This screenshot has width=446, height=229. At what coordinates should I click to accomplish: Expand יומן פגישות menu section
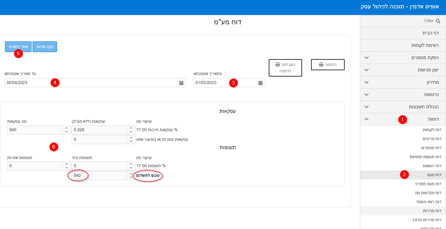click(x=403, y=70)
